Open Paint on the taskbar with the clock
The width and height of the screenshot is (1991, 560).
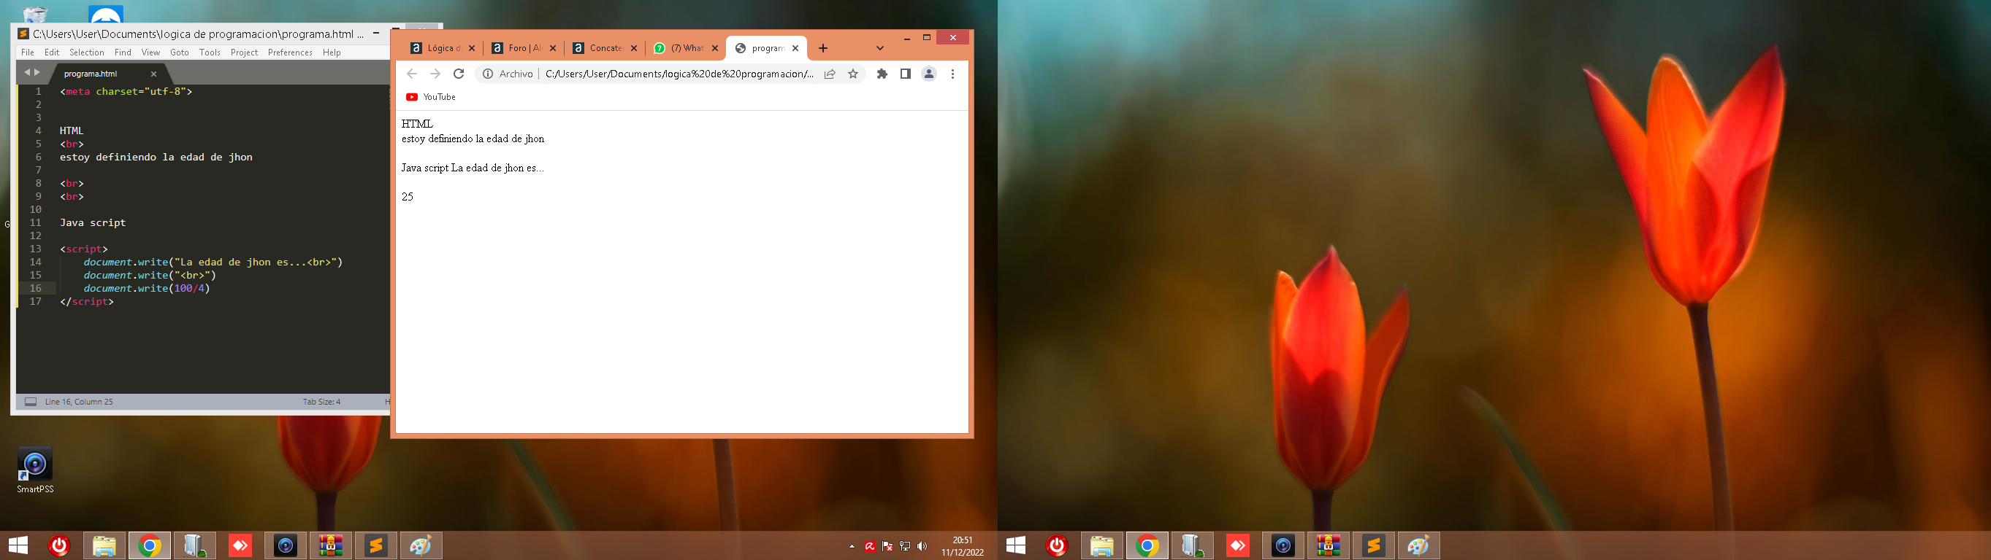(421, 545)
